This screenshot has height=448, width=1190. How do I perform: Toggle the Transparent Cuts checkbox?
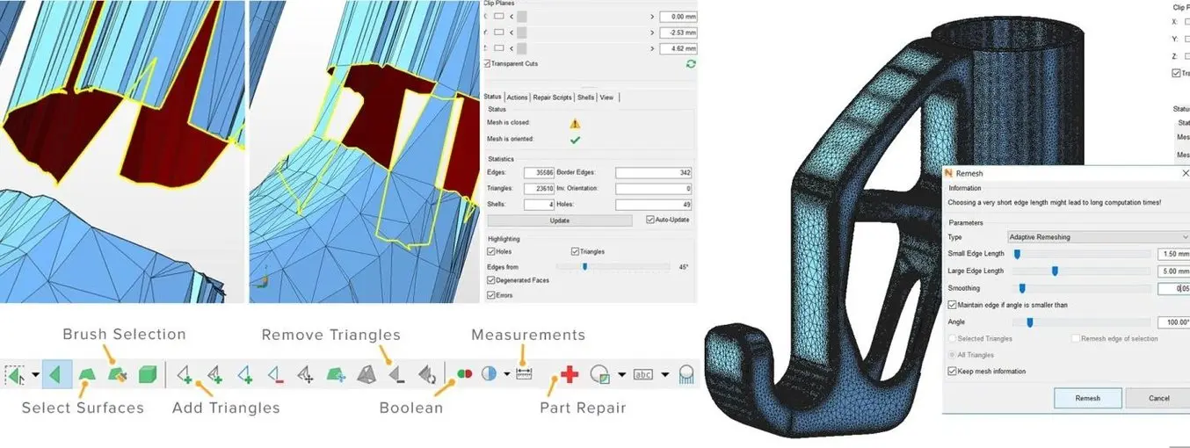(x=489, y=64)
